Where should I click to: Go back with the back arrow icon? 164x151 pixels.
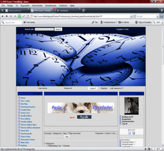click(x=7, y=16)
